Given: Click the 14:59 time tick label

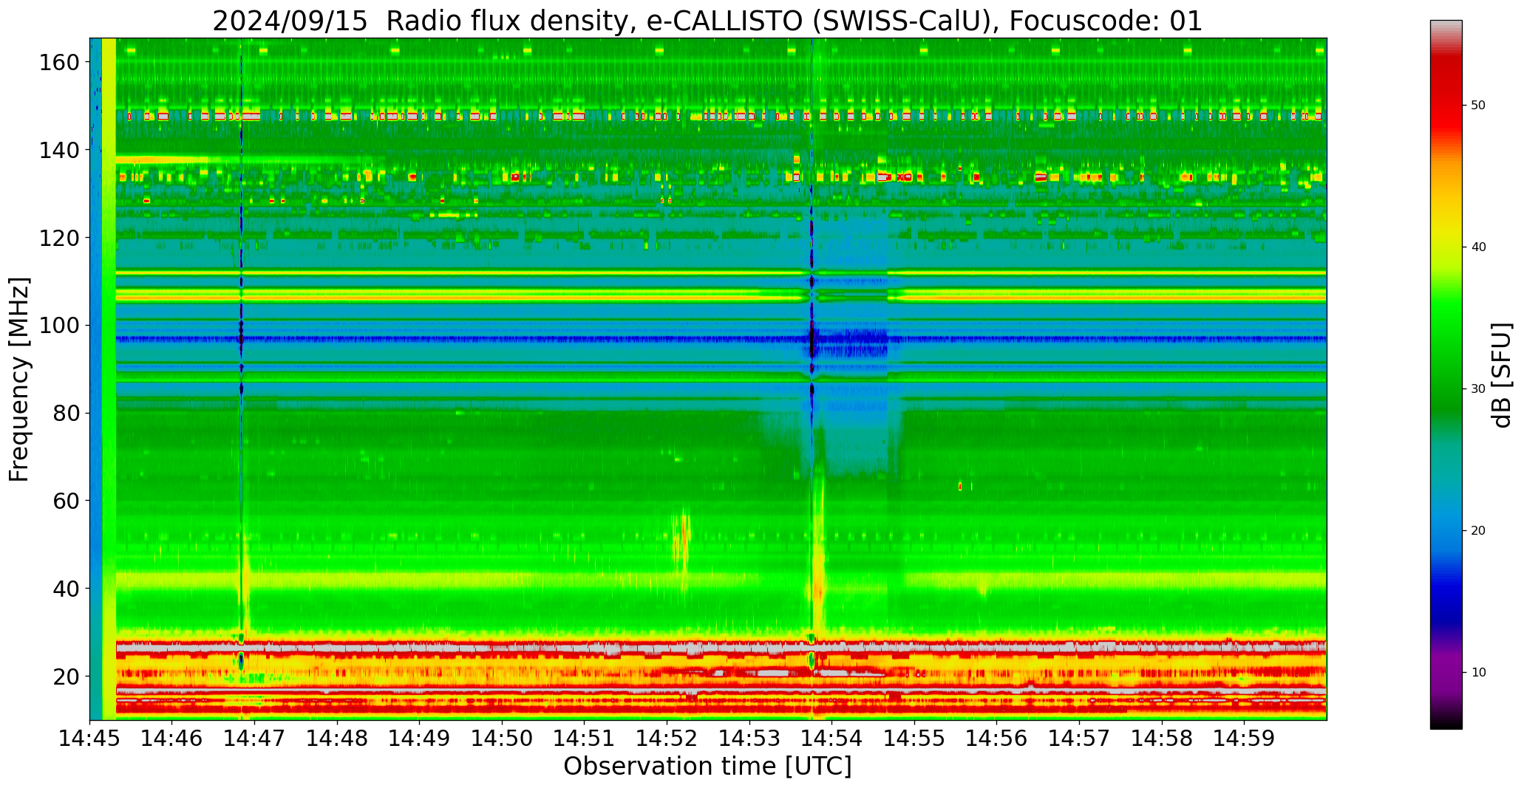Looking at the screenshot, I should coord(1244,738).
